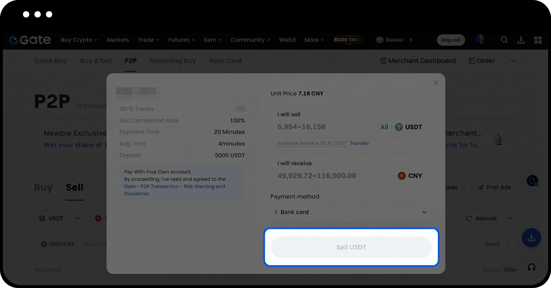The width and height of the screenshot is (551, 288).
Task: Click the blue floating download button
Action: click(531, 238)
